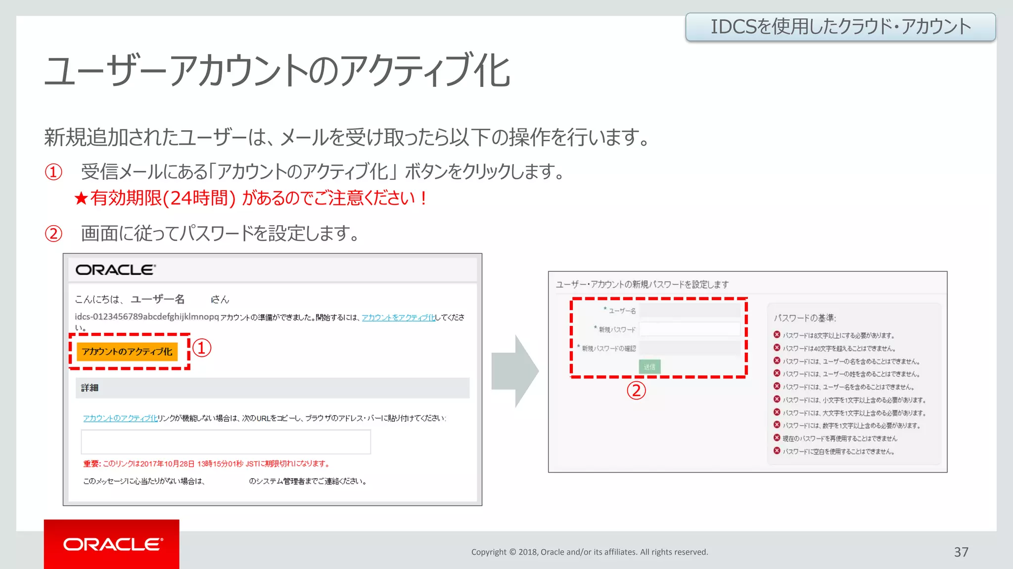Submit the password form with the green 送信 button
1013x569 pixels.
tap(649, 367)
